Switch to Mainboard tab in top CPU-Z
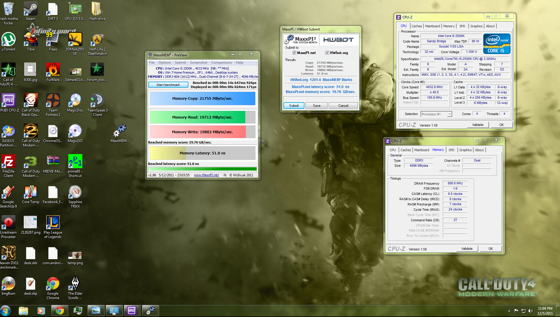 tap(433, 26)
